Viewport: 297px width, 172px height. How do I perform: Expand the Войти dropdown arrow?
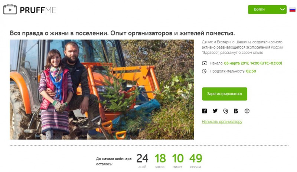point(282,10)
